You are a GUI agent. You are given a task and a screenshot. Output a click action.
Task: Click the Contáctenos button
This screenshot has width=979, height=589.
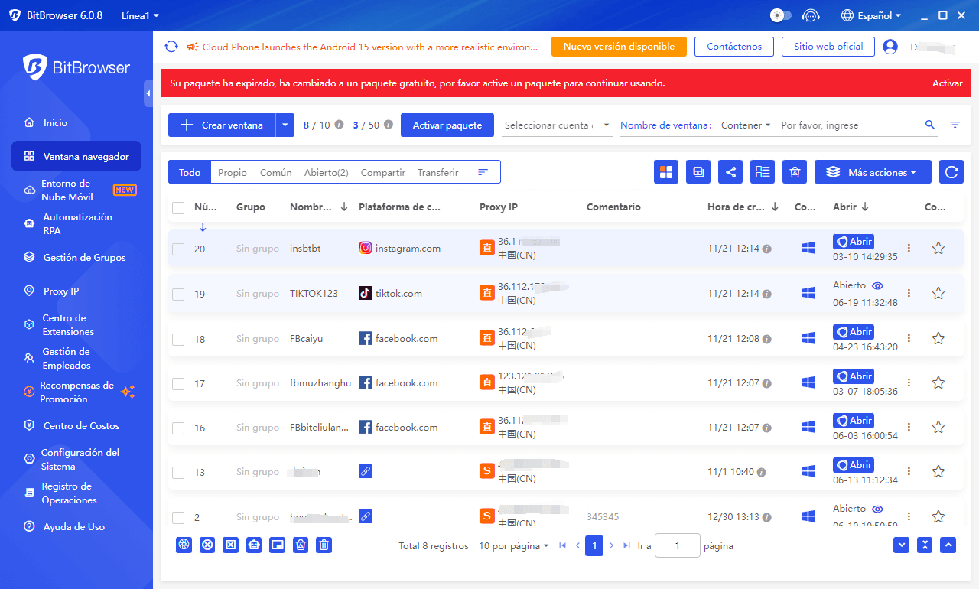pos(734,47)
